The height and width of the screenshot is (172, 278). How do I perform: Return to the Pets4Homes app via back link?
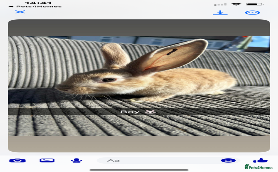pos(35,6)
